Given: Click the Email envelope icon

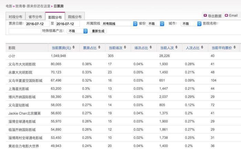Looking at the screenshot, I should click(x=226, y=15).
